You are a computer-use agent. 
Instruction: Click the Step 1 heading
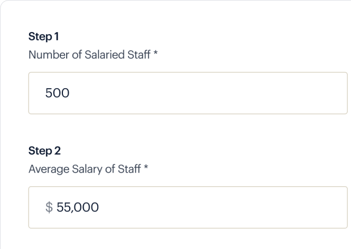44,36
